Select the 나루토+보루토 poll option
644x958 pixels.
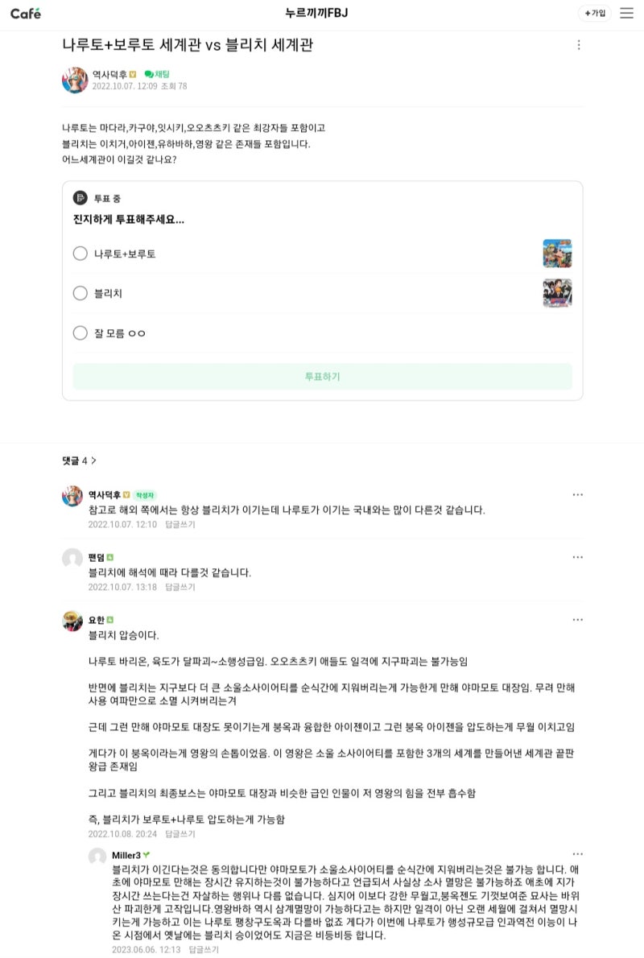click(x=80, y=254)
